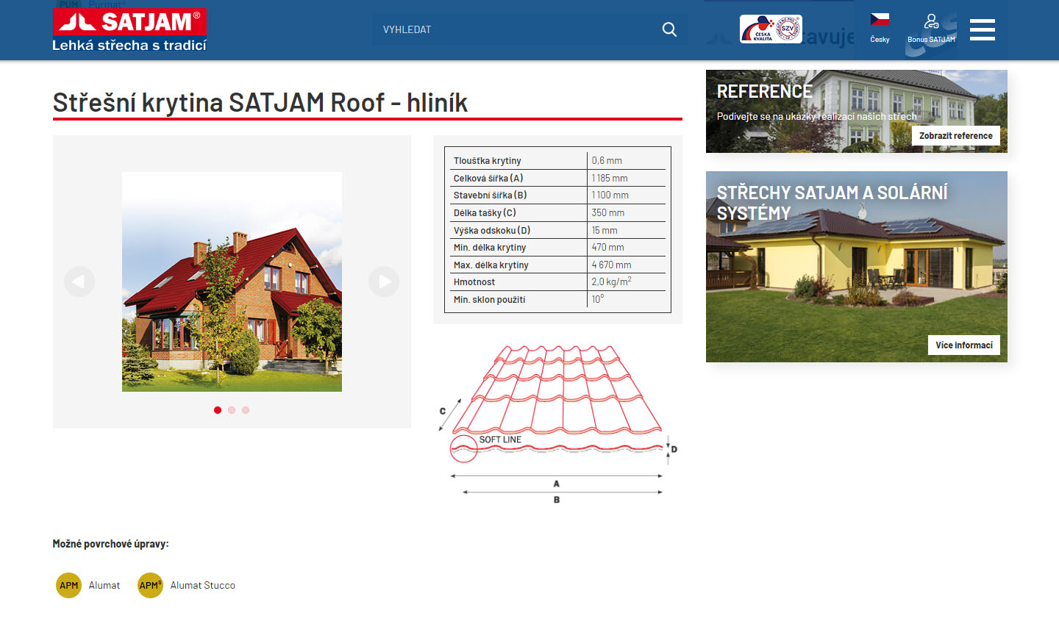Click the Více informací button
The height and width of the screenshot is (635, 1059).
964,345
